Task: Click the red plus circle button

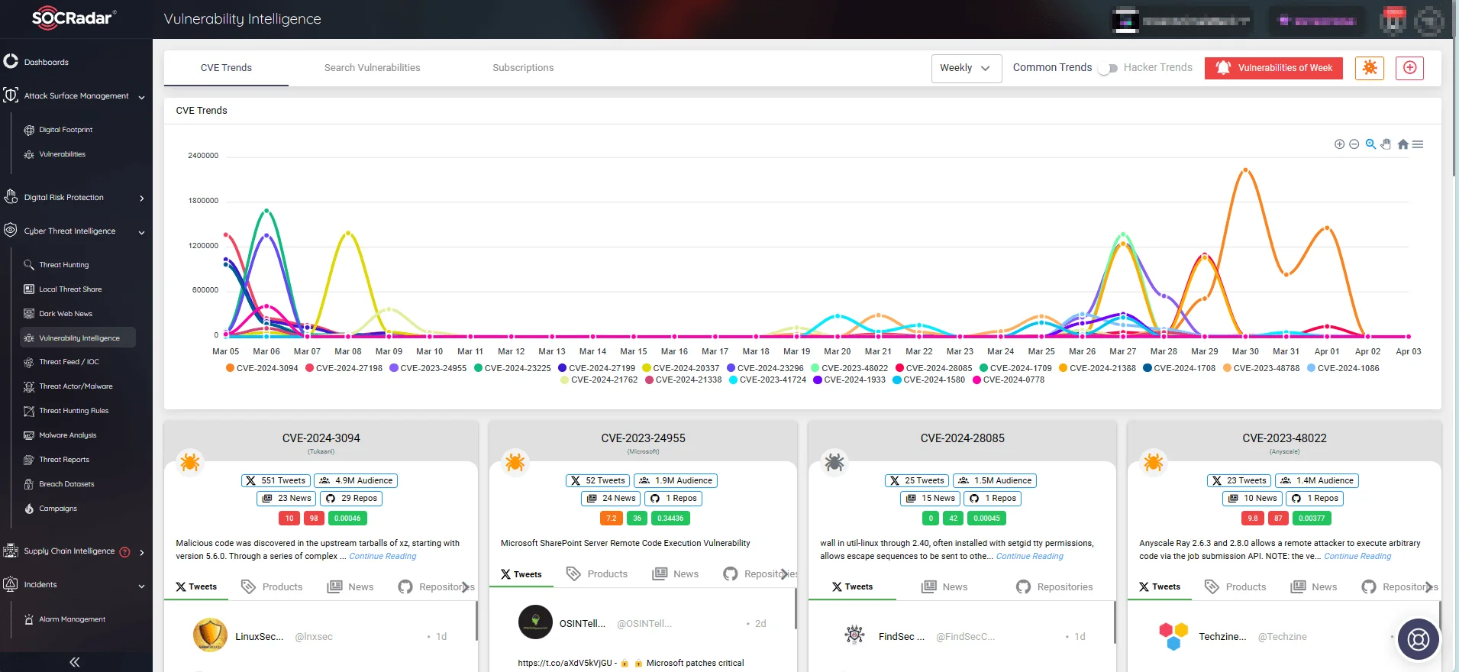Action: click(x=1409, y=68)
